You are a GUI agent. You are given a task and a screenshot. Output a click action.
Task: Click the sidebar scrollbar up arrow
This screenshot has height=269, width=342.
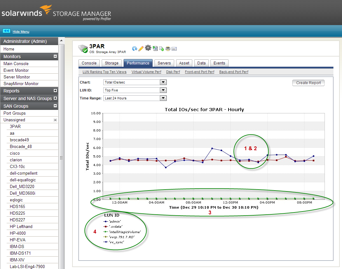pos(62,41)
